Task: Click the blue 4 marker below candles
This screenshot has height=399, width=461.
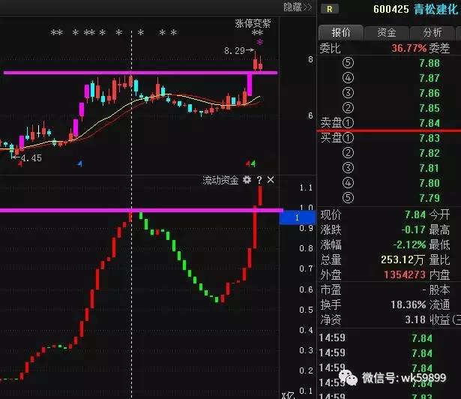Action: 80,163
